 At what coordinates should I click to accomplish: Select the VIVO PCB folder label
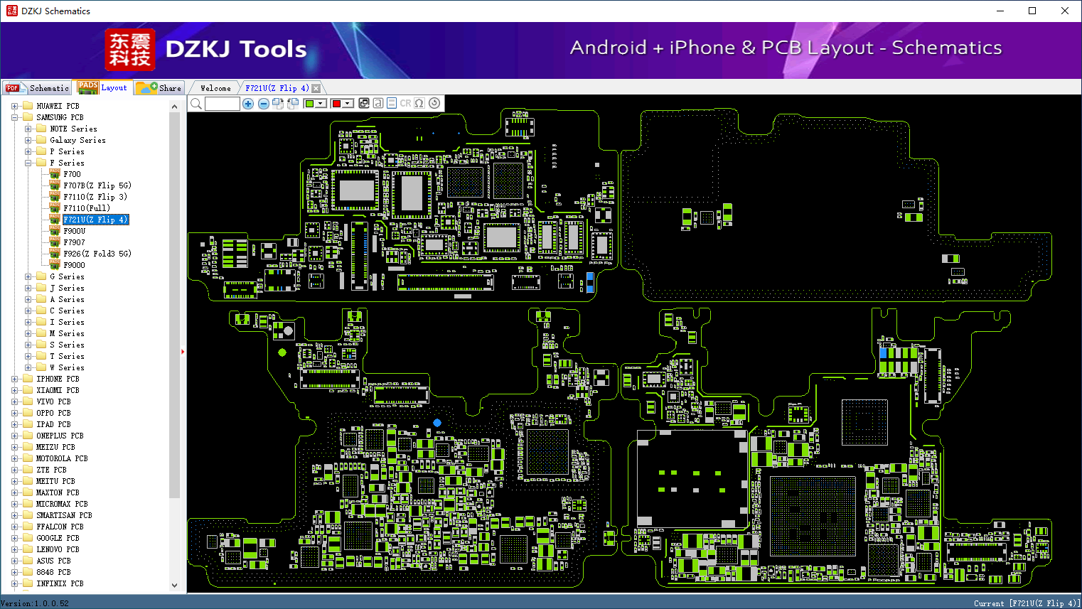[x=53, y=401]
